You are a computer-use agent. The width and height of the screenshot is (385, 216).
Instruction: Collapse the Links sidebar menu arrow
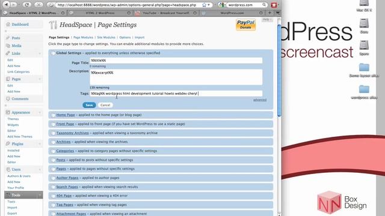coord(40,53)
